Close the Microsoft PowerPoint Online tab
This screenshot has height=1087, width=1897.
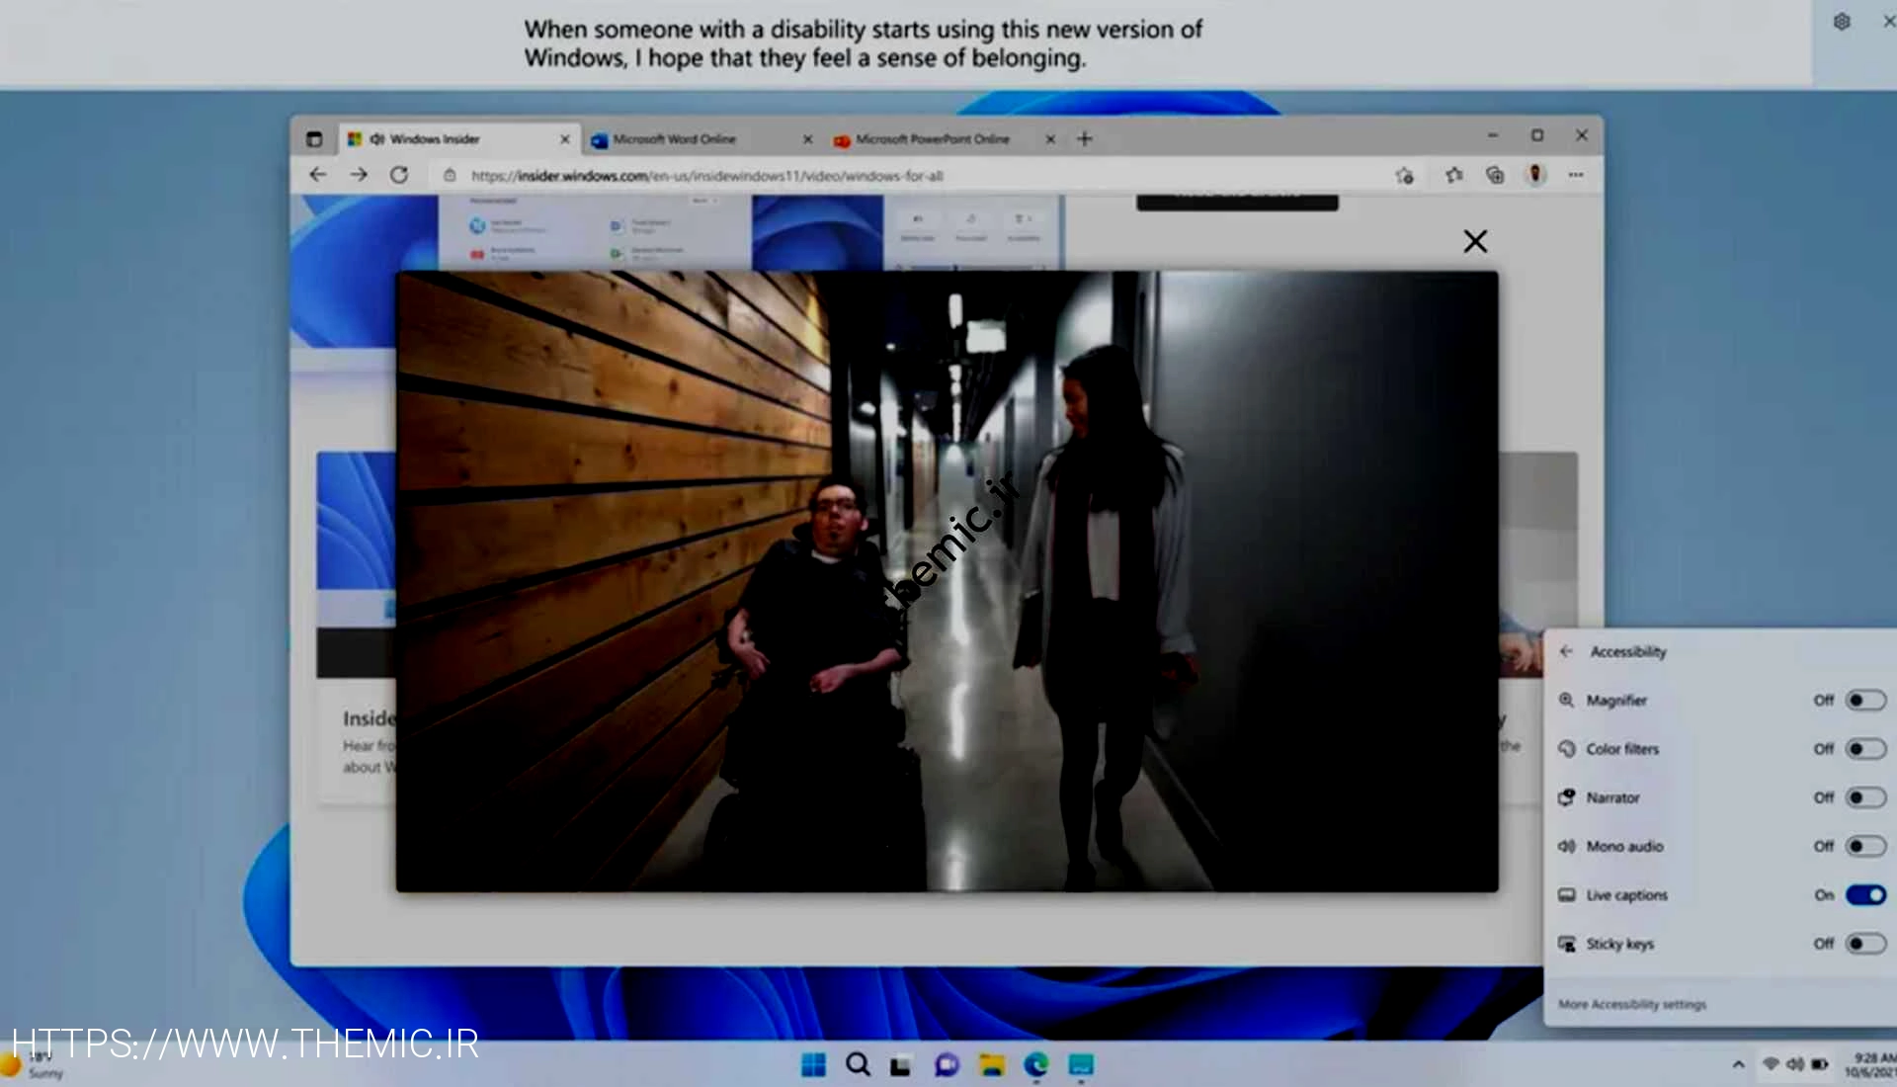coord(1050,139)
